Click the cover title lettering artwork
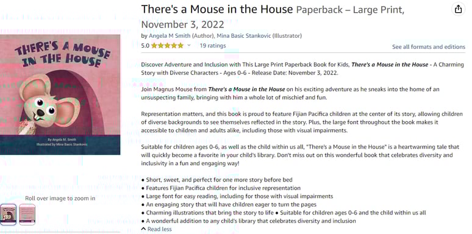 click(63, 54)
